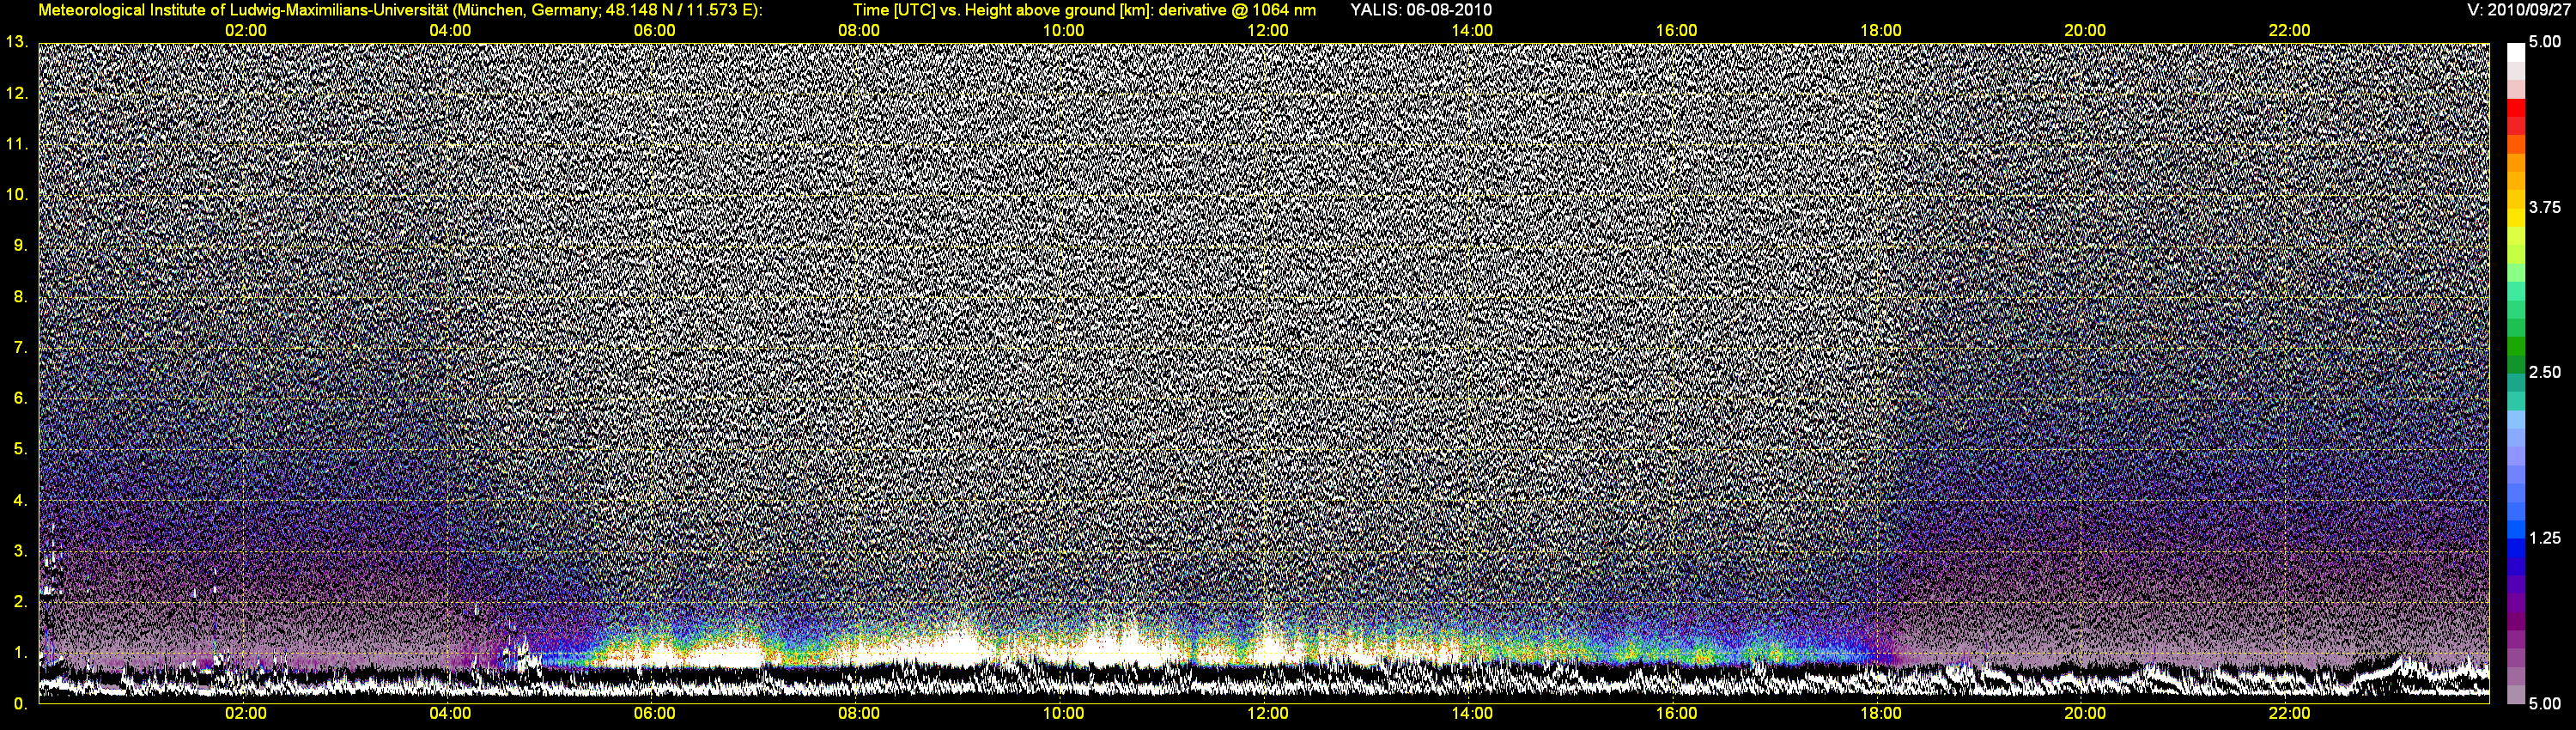Click 02:00 on the upper time axis
Image resolution: width=2576 pixels, height=730 pixels.
click(246, 30)
